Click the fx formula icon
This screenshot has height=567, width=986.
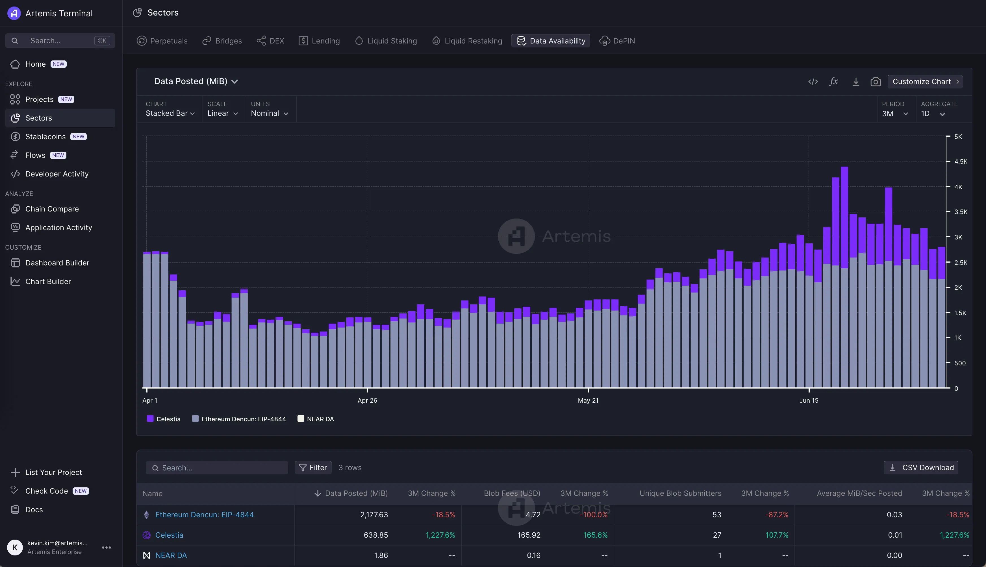pyautogui.click(x=834, y=81)
